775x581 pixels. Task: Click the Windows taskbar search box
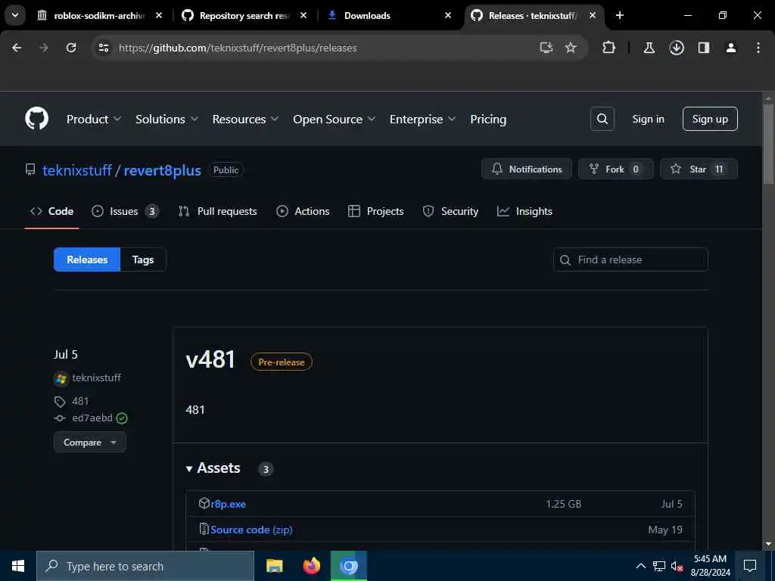tap(145, 566)
